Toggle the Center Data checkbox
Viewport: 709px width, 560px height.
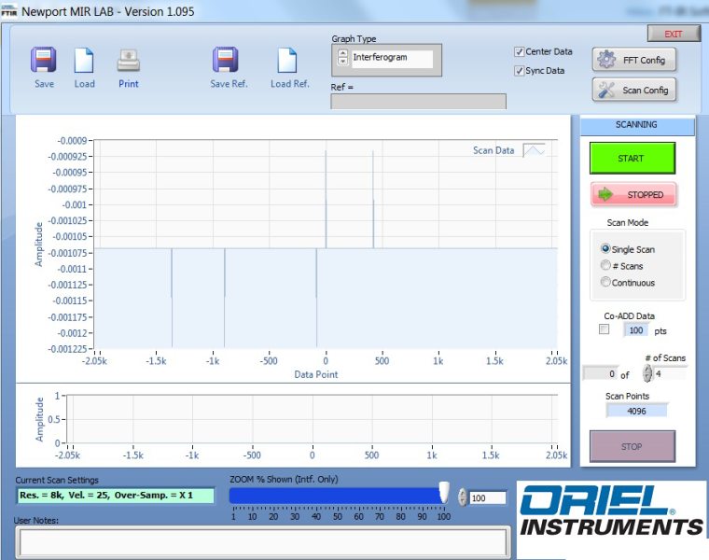pyautogui.click(x=520, y=52)
